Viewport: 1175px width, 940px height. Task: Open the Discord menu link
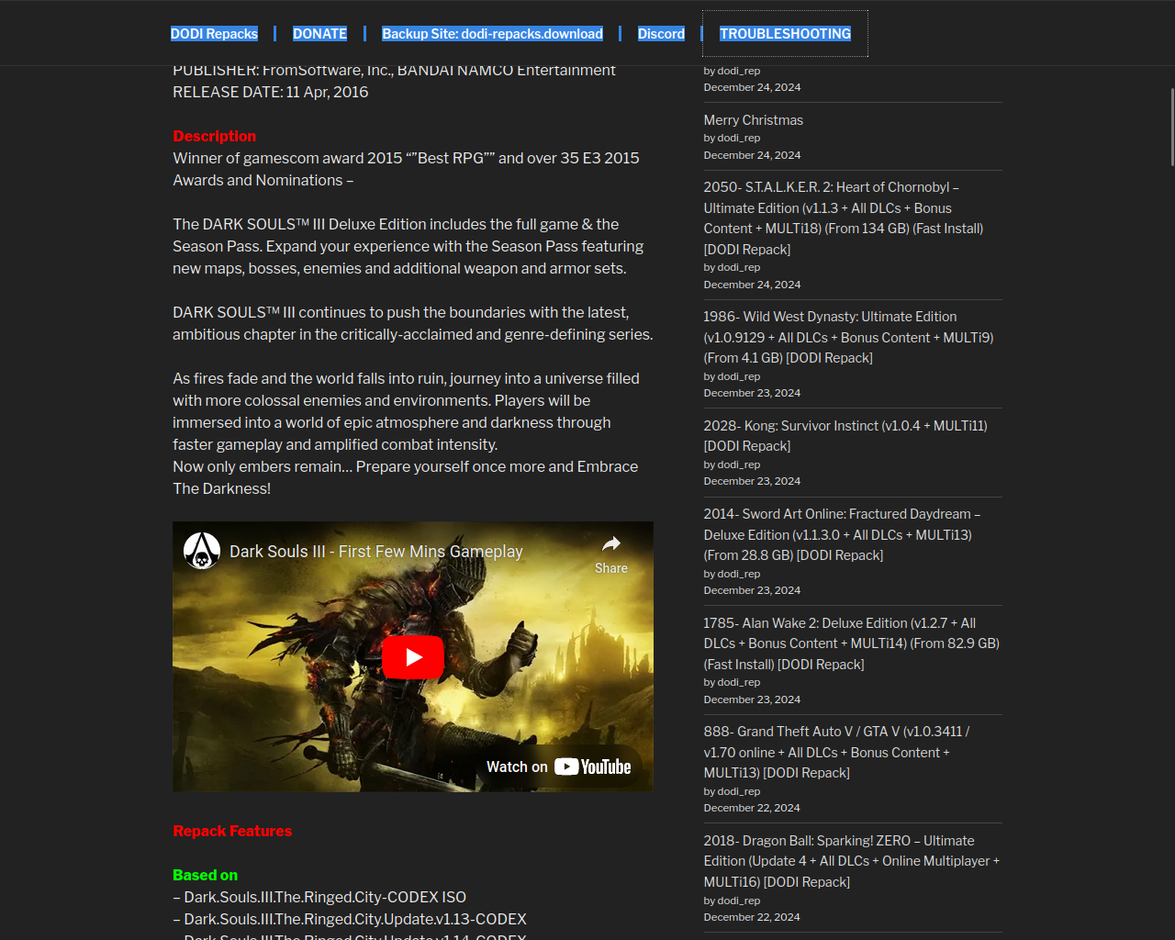point(661,34)
